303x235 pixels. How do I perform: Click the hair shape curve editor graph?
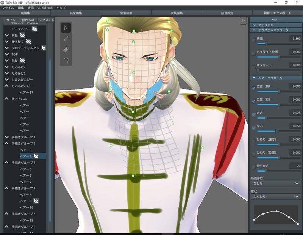point(276,215)
